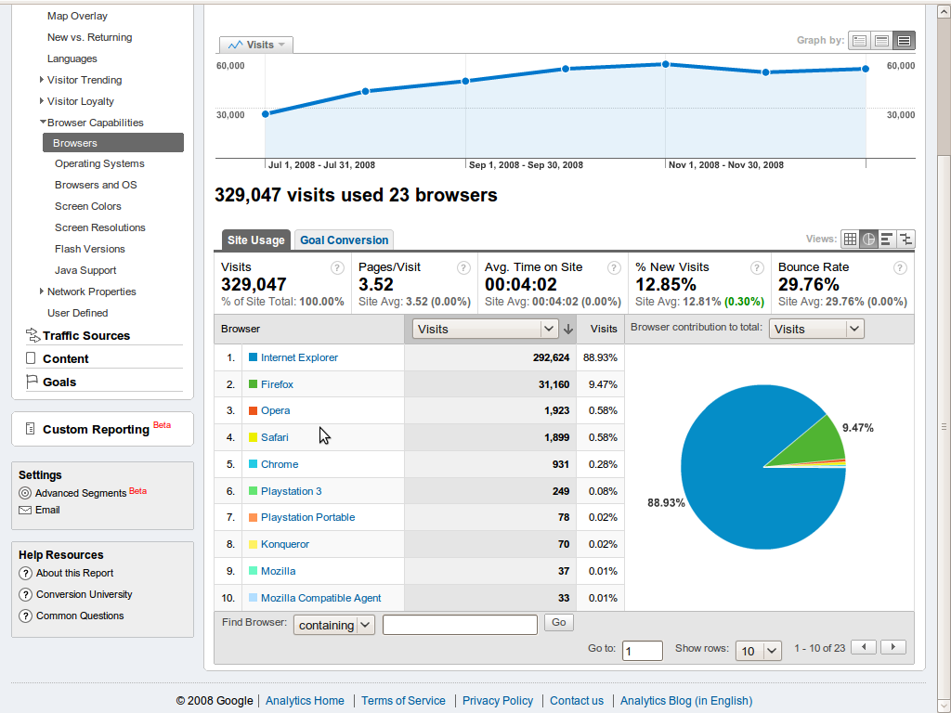
Task: Open Chrome browser details
Action: coord(279,464)
